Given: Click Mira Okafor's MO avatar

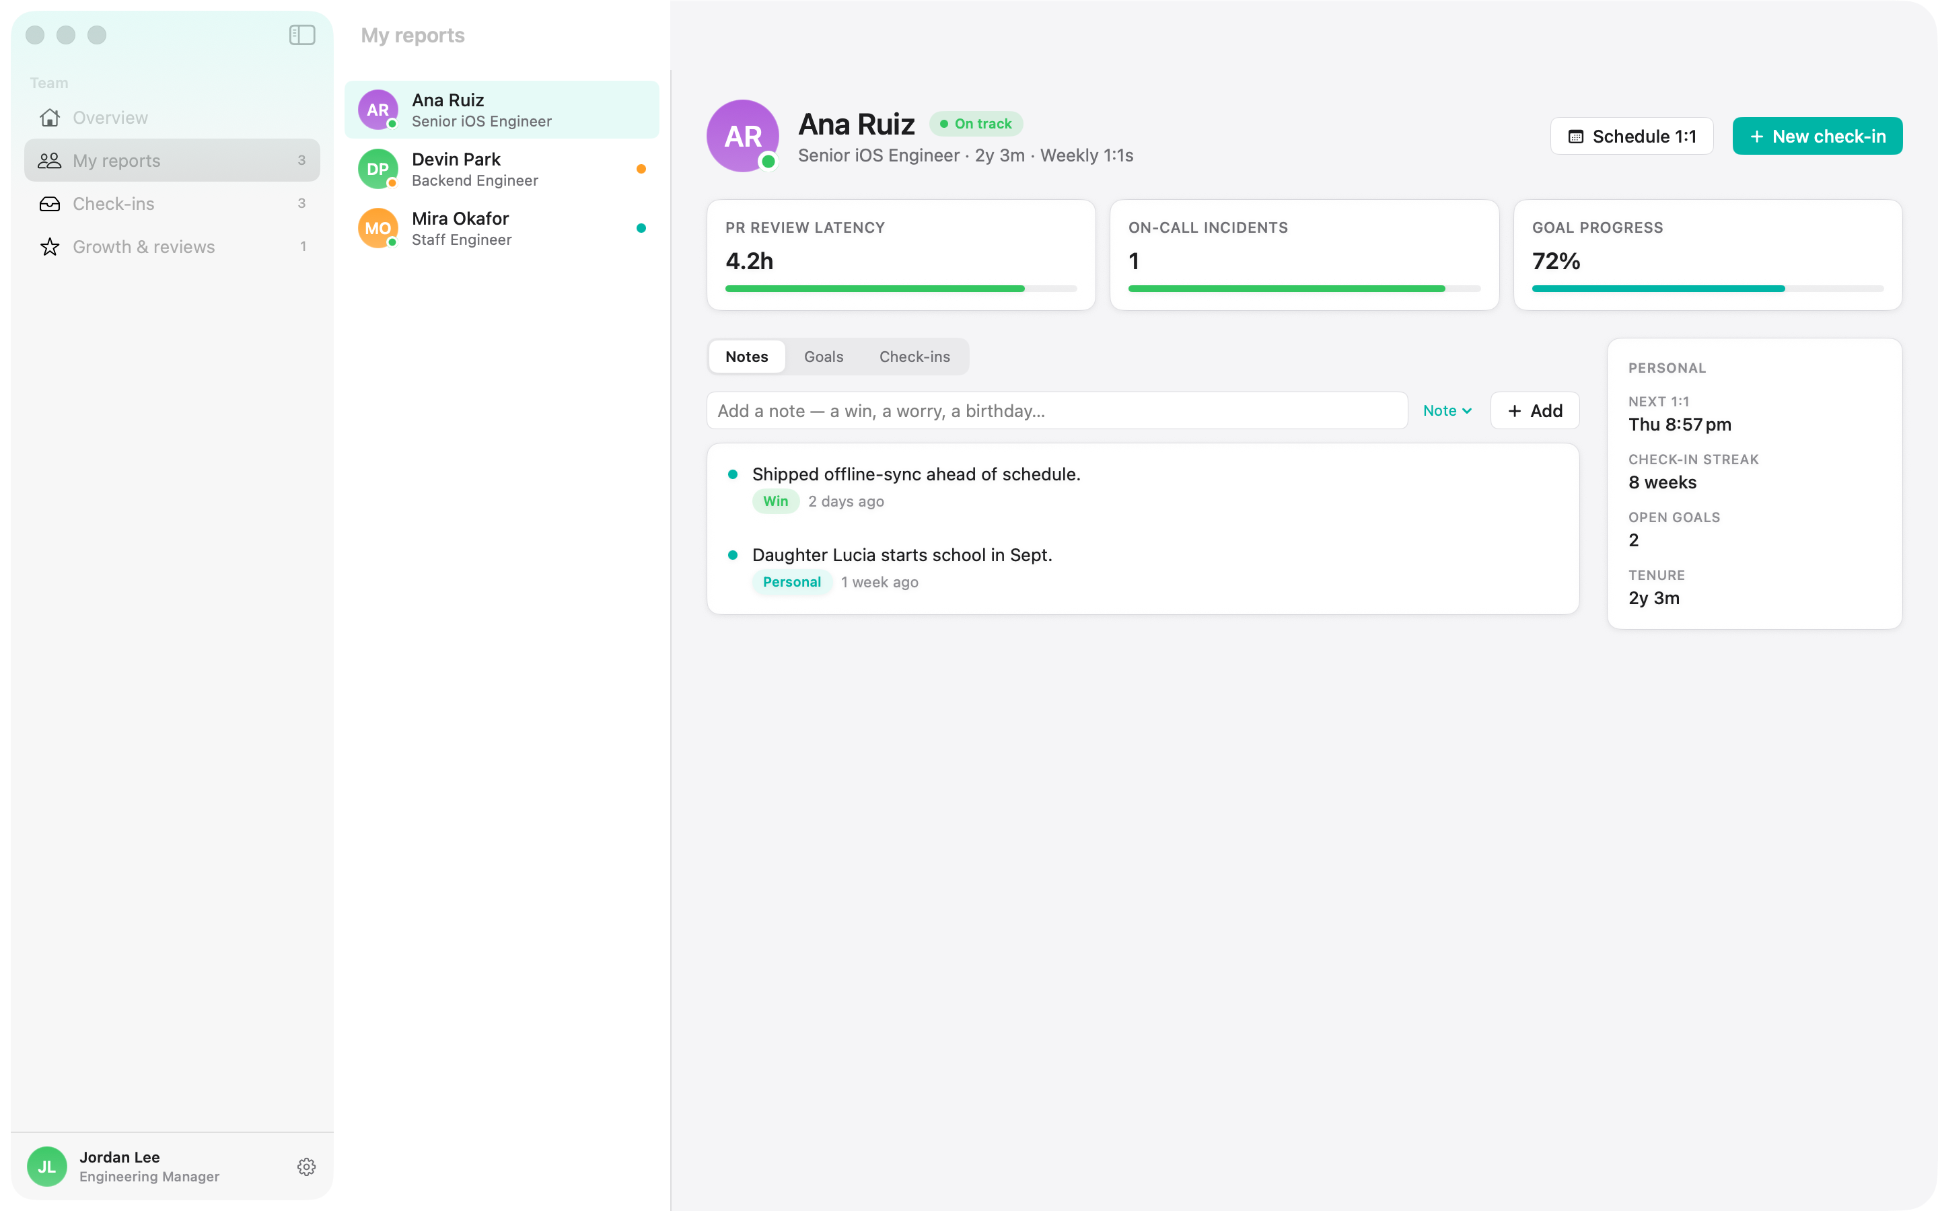Looking at the screenshot, I should pos(378,228).
